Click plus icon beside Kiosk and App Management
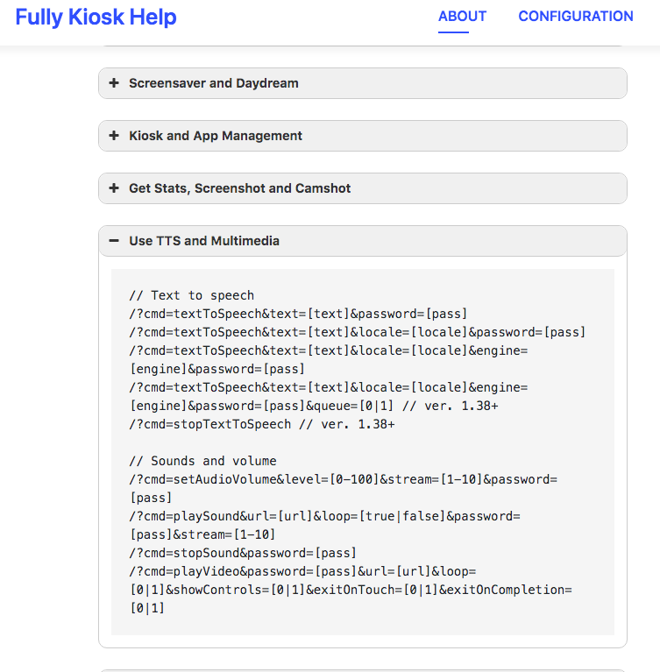660x672 pixels. [x=114, y=136]
